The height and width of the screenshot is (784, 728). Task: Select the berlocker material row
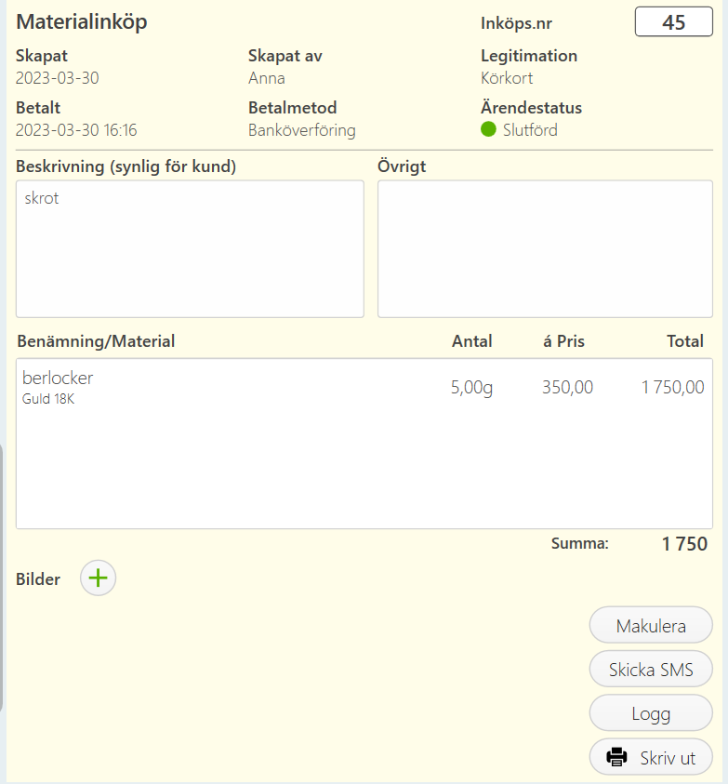tap(364, 387)
